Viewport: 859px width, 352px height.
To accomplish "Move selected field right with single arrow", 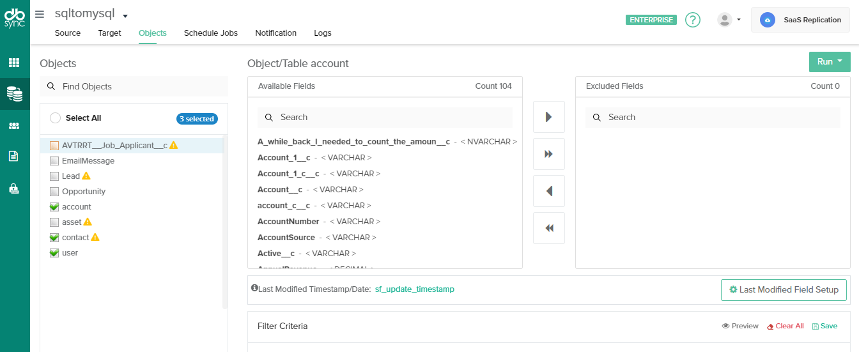I will 548,117.
